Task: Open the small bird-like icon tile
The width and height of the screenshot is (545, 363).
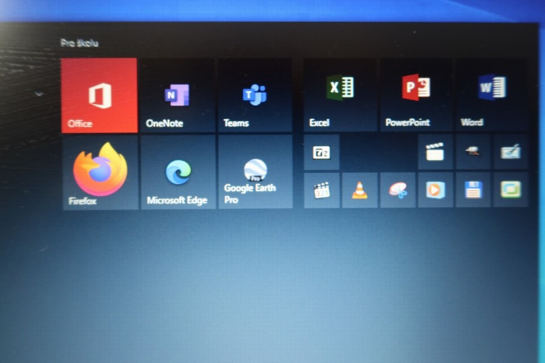Action: [x=473, y=152]
